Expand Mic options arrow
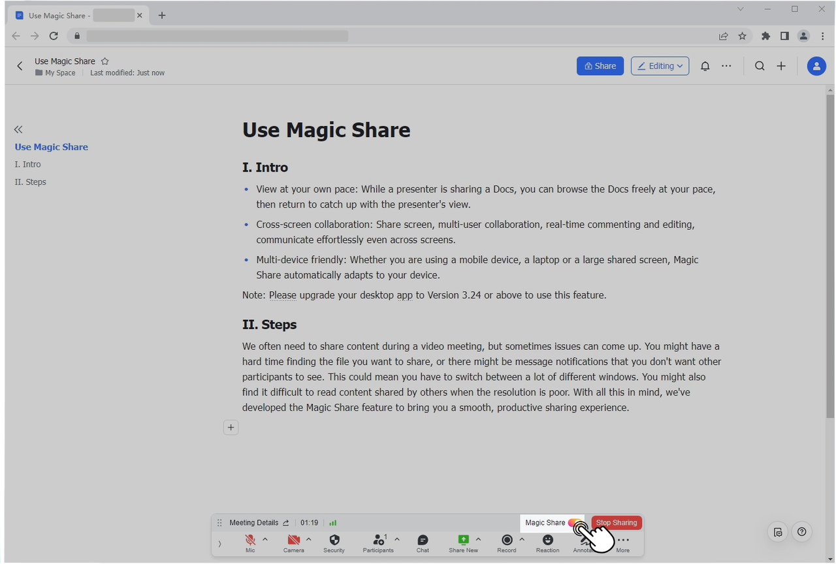 [265, 539]
